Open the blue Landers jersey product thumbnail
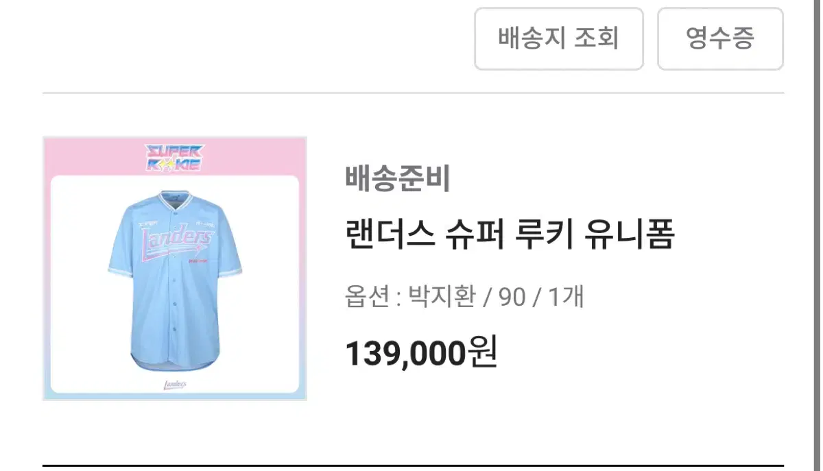 pyautogui.click(x=175, y=269)
